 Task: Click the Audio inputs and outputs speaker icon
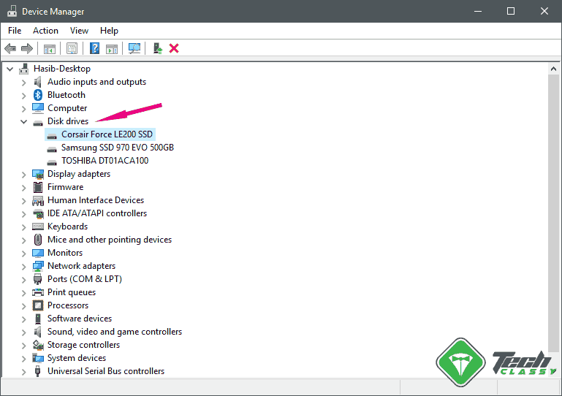37,82
